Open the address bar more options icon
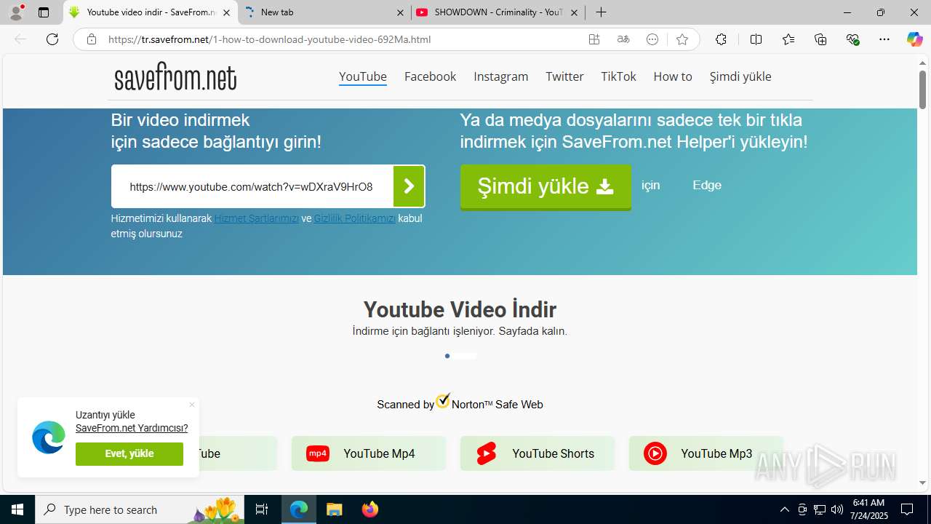This screenshot has height=524, width=931. tap(652, 39)
